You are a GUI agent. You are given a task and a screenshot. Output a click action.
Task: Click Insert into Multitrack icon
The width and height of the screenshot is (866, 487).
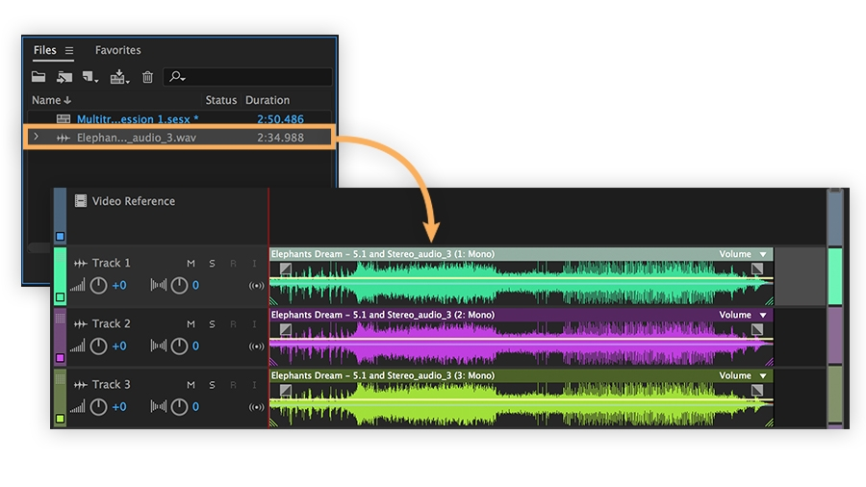click(x=119, y=77)
